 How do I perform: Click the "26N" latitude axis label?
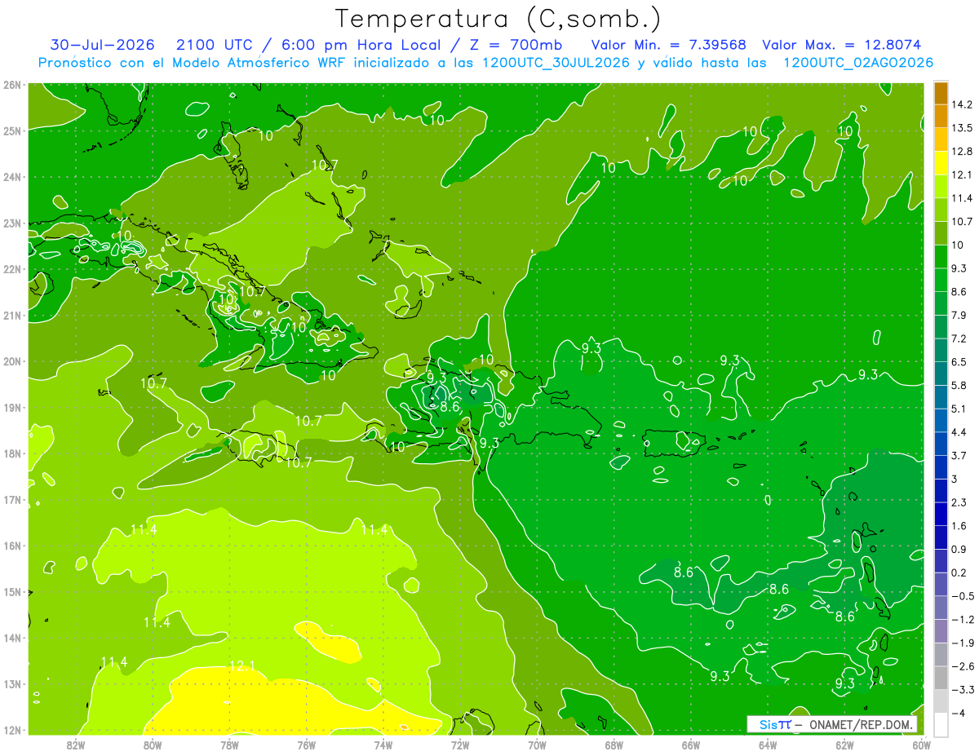(x=11, y=85)
